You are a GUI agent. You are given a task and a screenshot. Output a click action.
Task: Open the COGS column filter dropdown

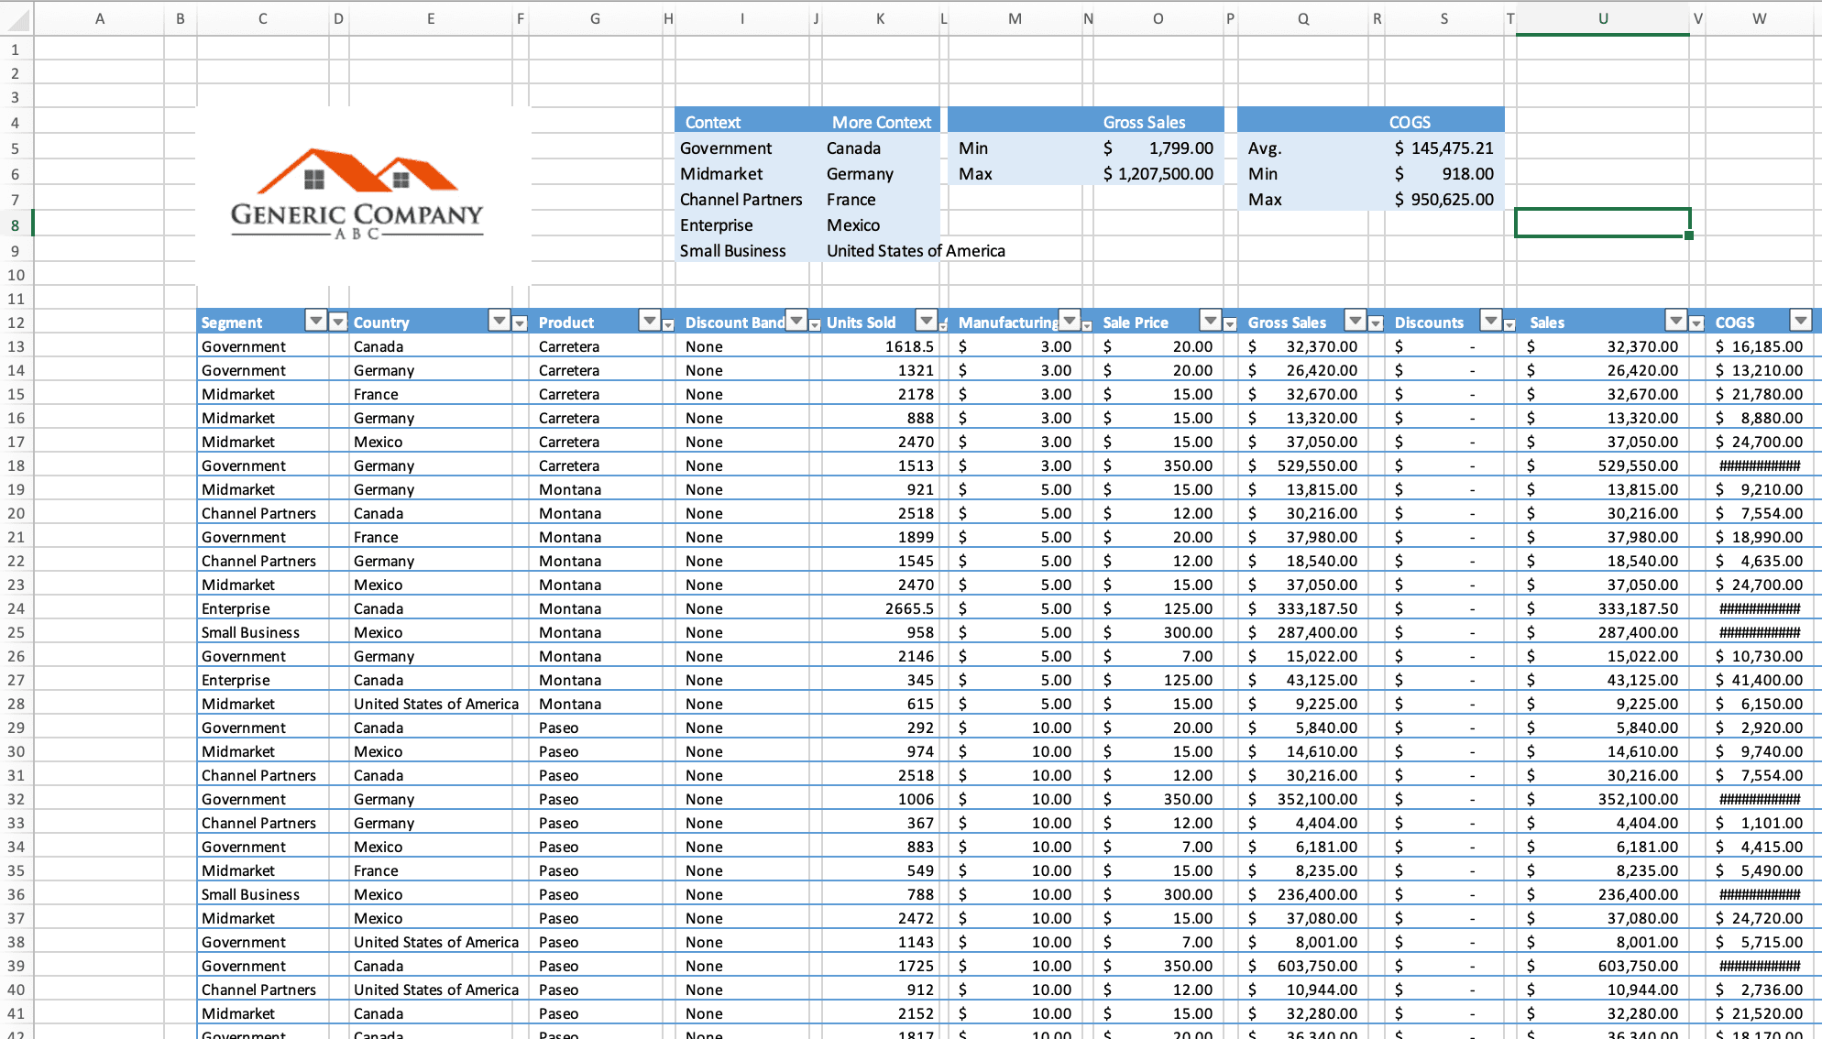(x=1801, y=321)
